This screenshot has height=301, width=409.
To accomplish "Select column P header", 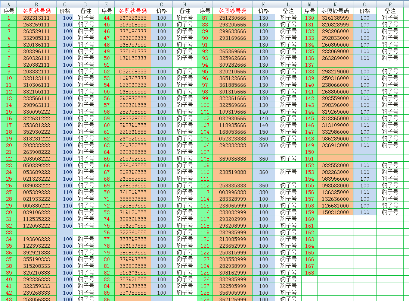I will point(390,4).
